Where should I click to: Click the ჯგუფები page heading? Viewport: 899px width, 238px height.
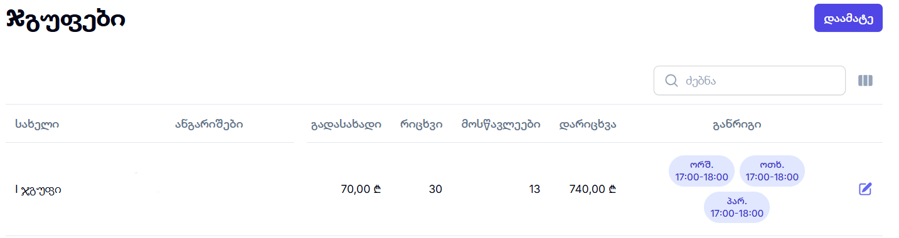point(66,19)
